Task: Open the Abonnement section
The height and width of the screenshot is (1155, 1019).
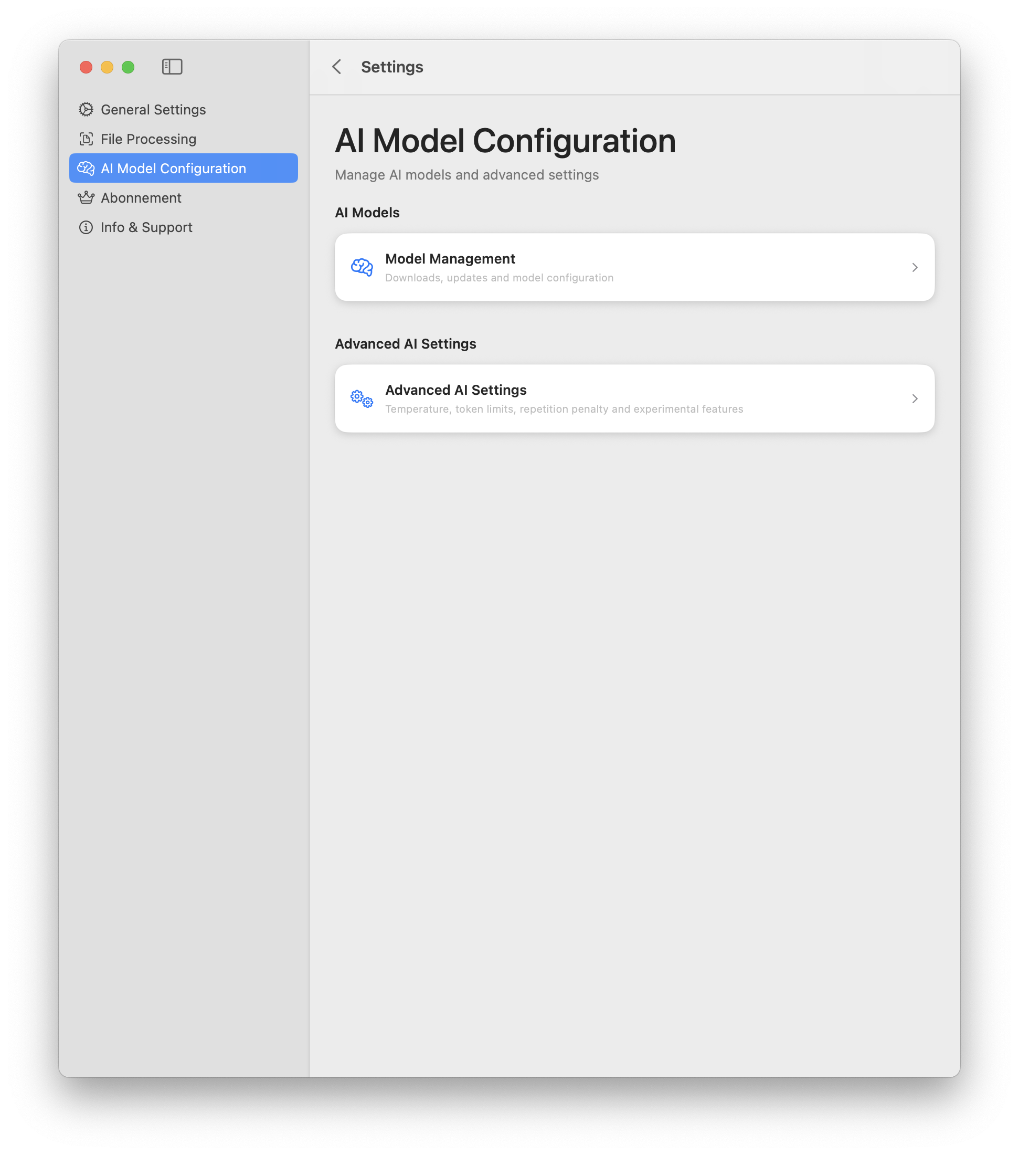Action: pyautogui.click(x=141, y=197)
